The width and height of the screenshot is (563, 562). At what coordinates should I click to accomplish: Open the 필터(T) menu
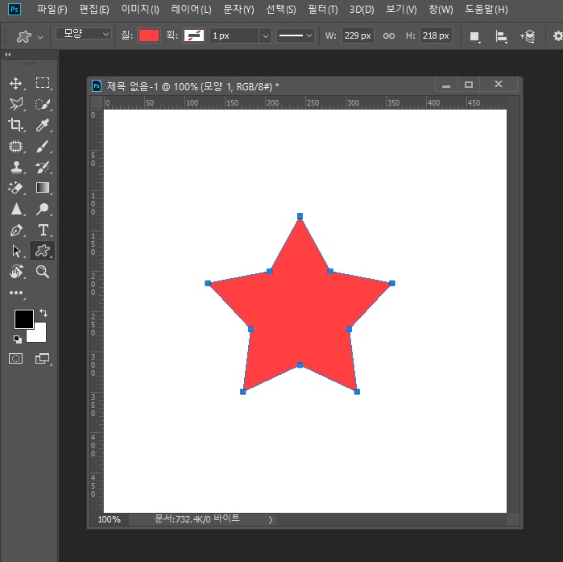tap(323, 9)
